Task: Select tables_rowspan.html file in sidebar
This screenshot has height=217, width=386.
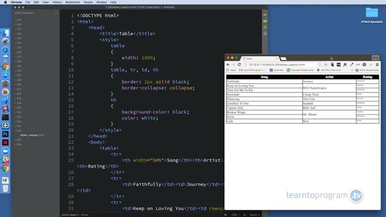Action: click(x=32, y=135)
